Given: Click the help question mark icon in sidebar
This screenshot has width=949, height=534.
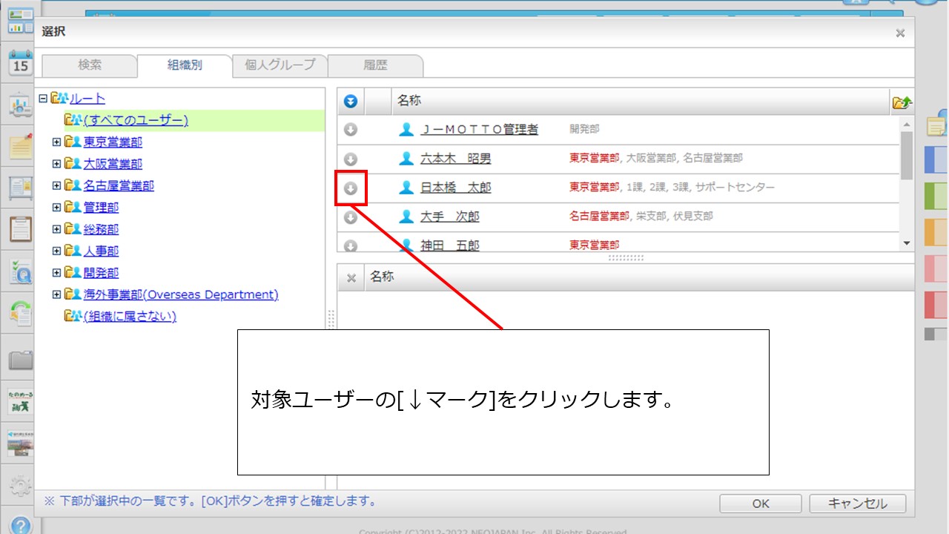Looking at the screenshot, I should click(x=20, y=524).
